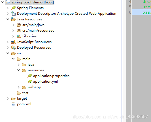Expand the Spring Elements node
151x122 pixels.
8,8
